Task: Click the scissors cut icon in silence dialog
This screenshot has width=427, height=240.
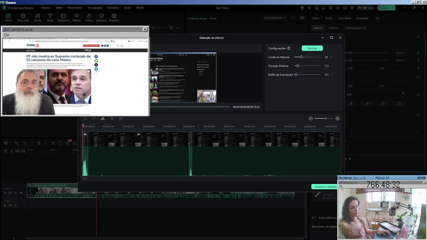Action: click(x=103, y=119)
